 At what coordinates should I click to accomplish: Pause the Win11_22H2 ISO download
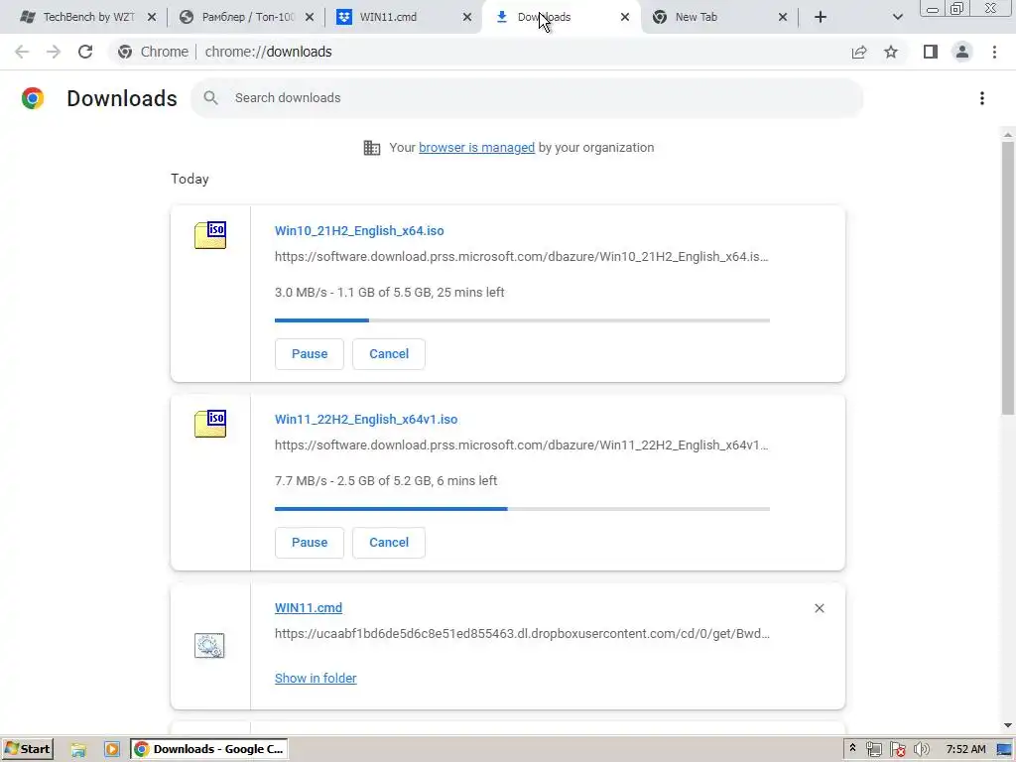coord(310,543)
